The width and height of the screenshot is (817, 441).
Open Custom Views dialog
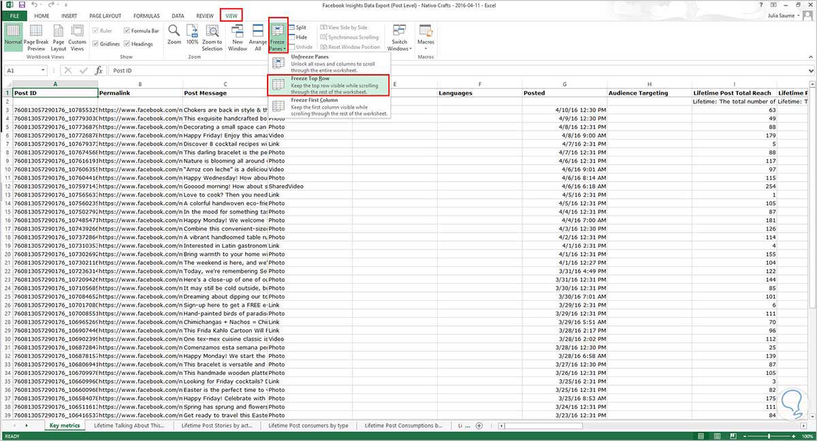tap(77, 37)
